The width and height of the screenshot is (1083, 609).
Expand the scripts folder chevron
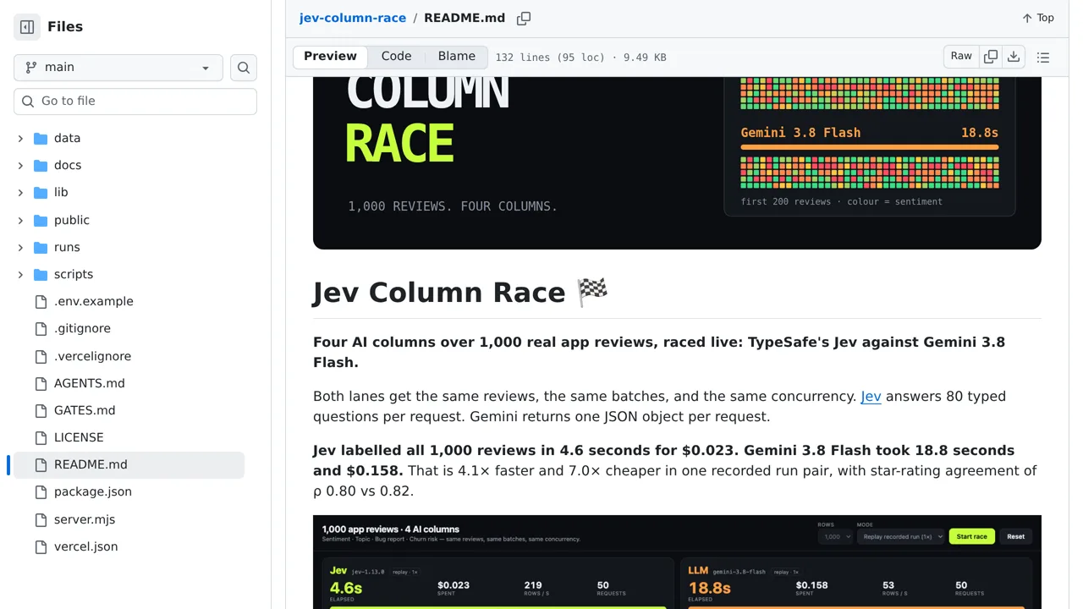point(20,274)
